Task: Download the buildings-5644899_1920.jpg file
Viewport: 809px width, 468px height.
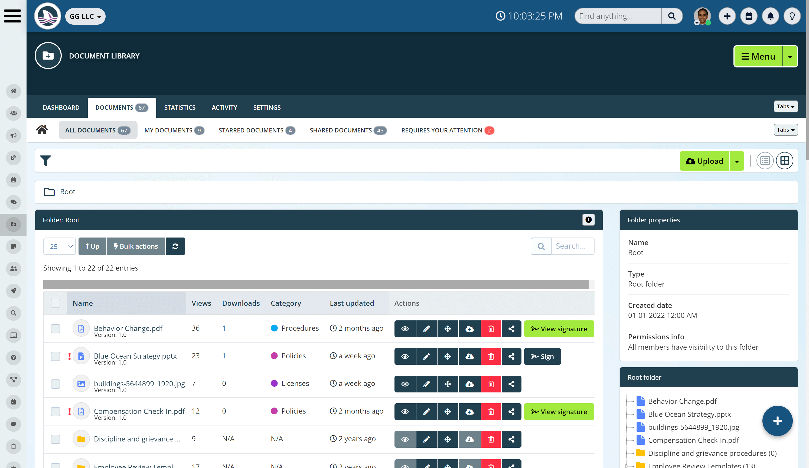Action: [469, 384]
